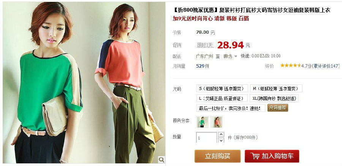Click the main product photo
This screenshot has height=166, width=342.
click(84, 82)
